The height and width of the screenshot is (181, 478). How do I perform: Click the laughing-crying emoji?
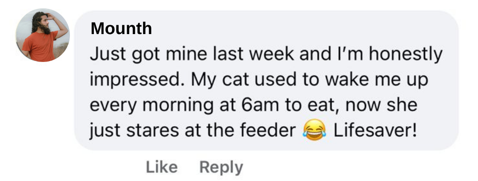pyautogui.click(x=314, y=131)
